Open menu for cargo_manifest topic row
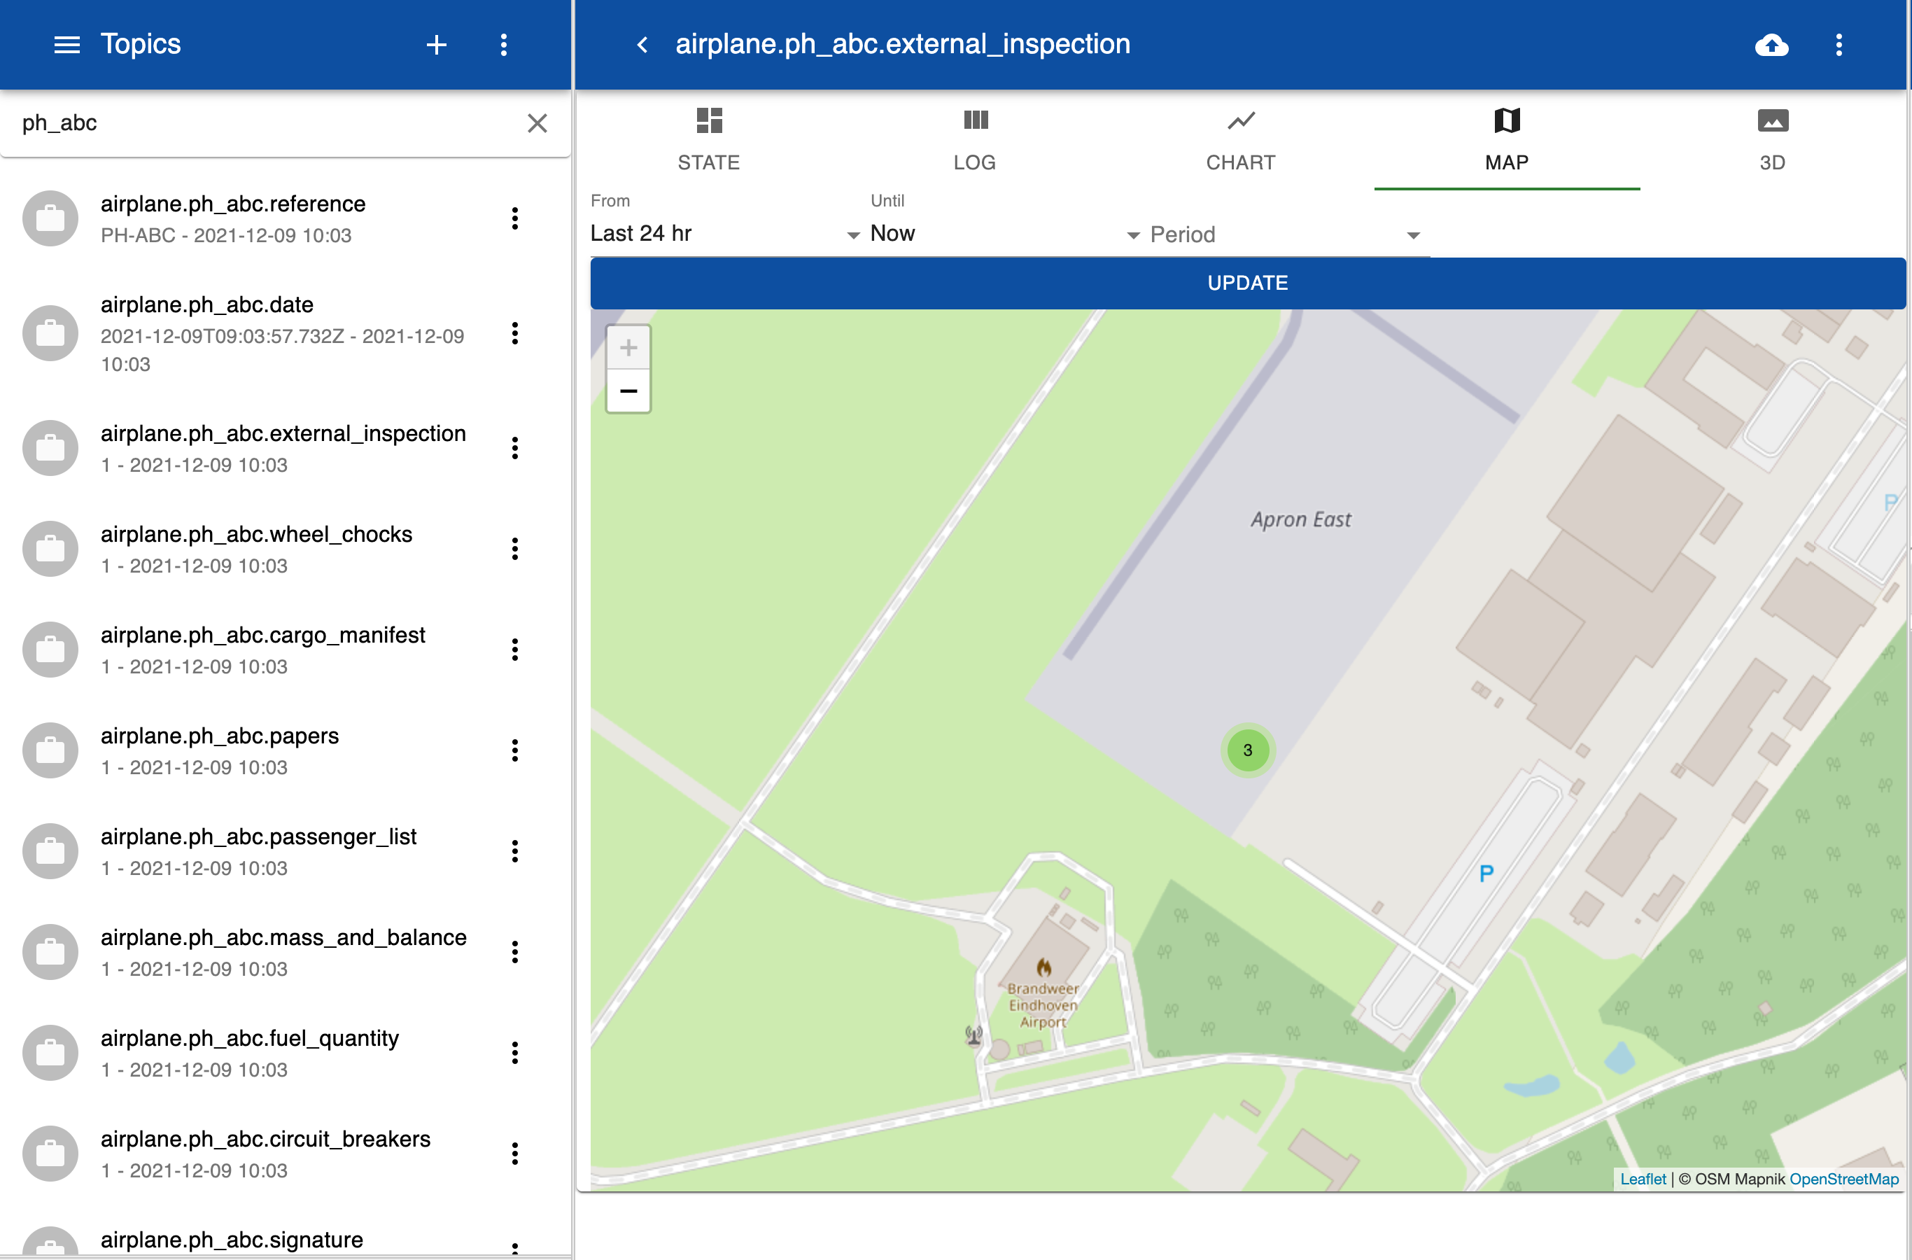 [x=515, y=650]
